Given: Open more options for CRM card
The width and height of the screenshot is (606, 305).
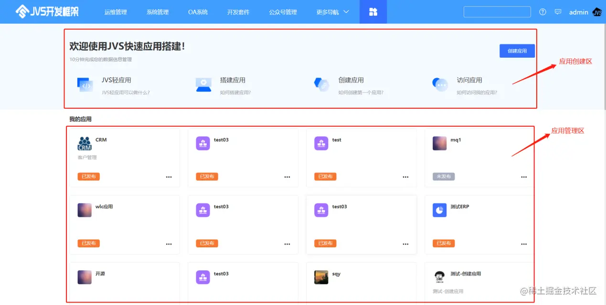Looking at the screenshot, I should [169, 177].
